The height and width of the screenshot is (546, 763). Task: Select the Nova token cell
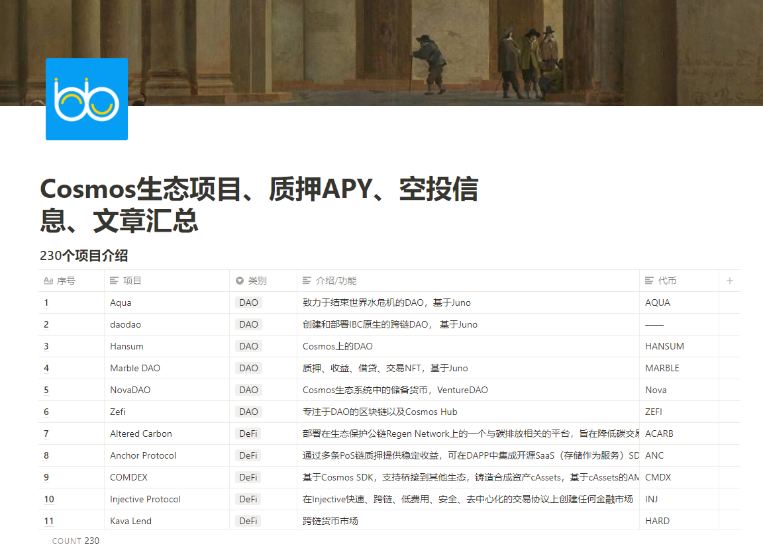point(680,390)
